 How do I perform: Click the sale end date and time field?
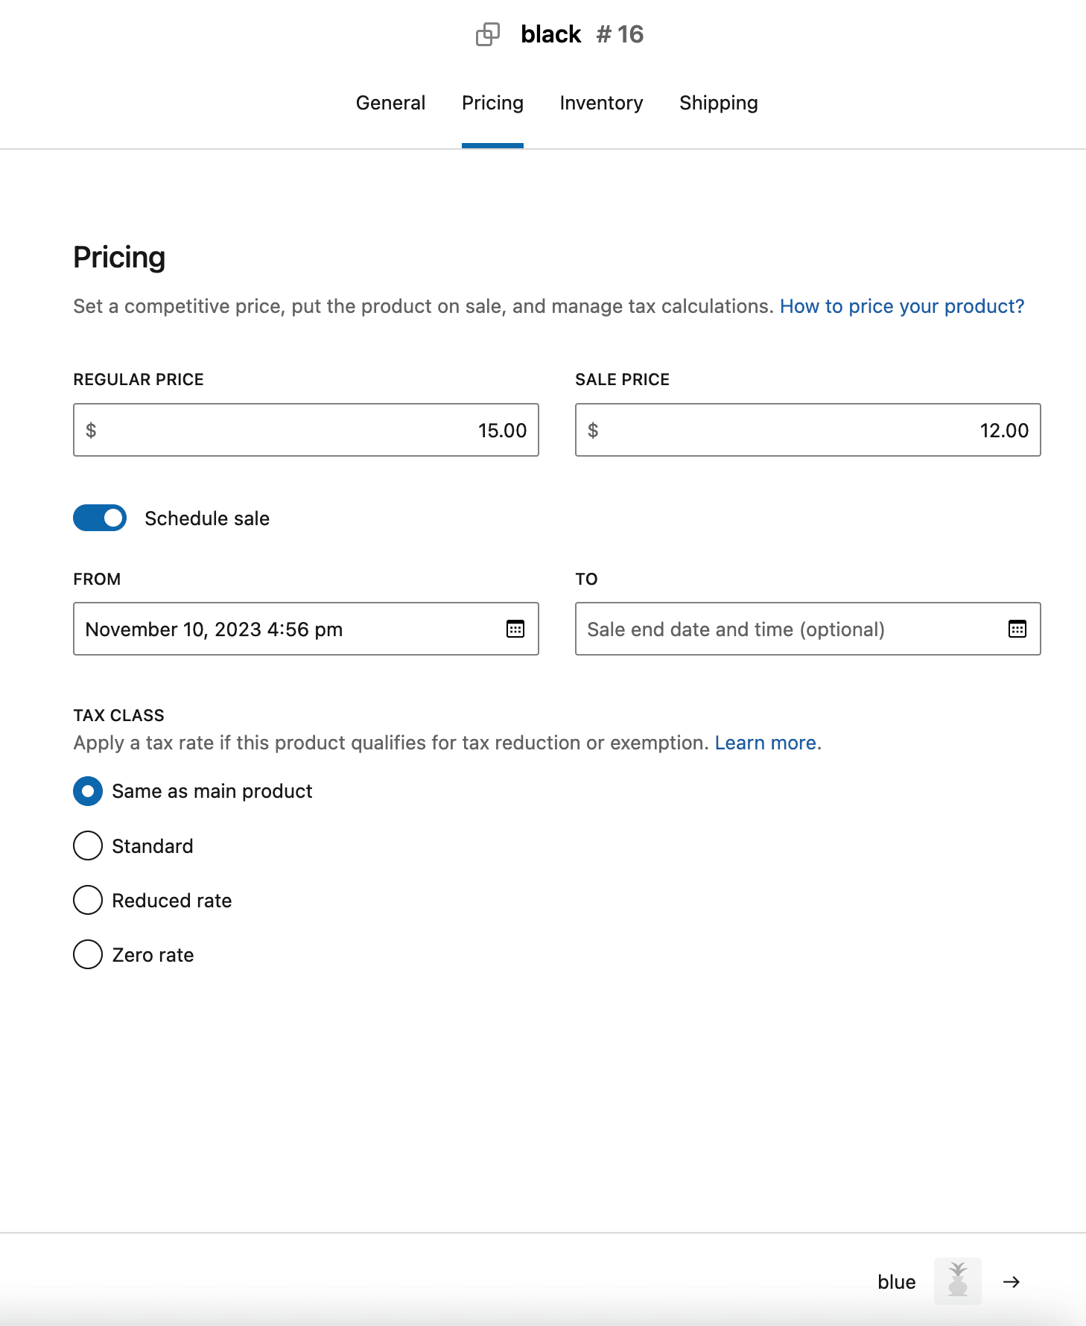(782, 629)
